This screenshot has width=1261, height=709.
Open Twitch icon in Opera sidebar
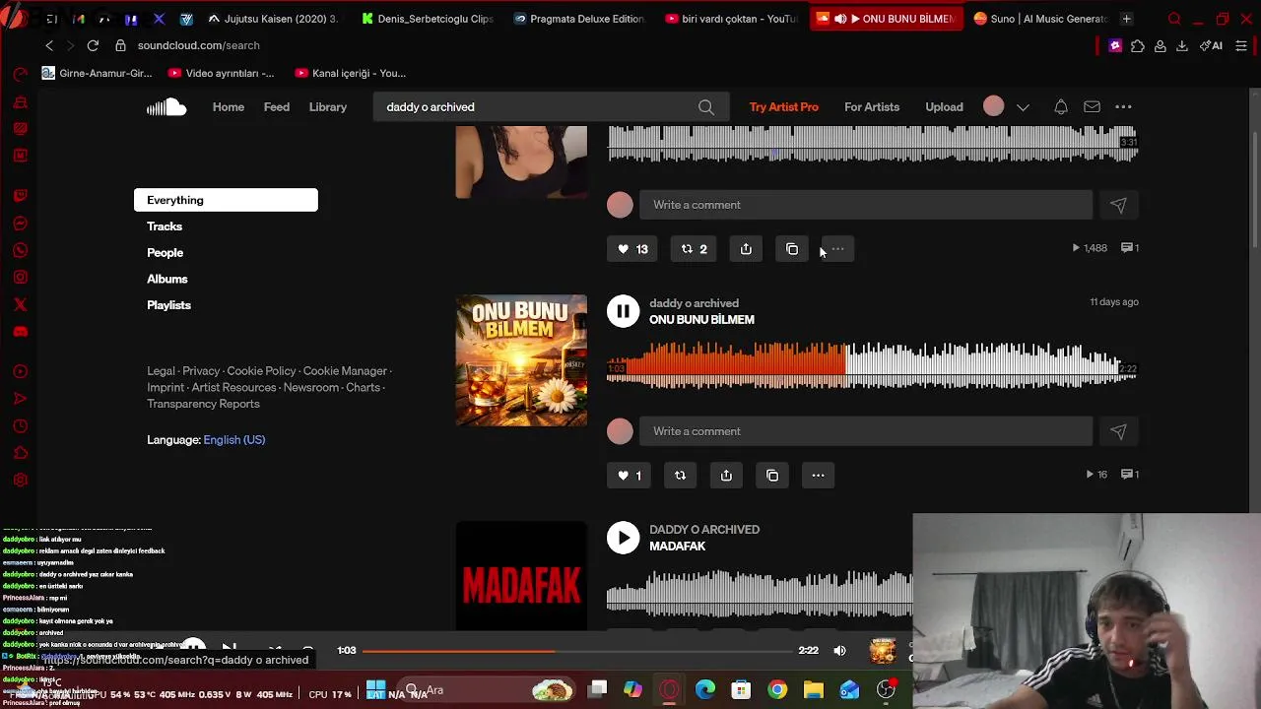coord(20,196)
